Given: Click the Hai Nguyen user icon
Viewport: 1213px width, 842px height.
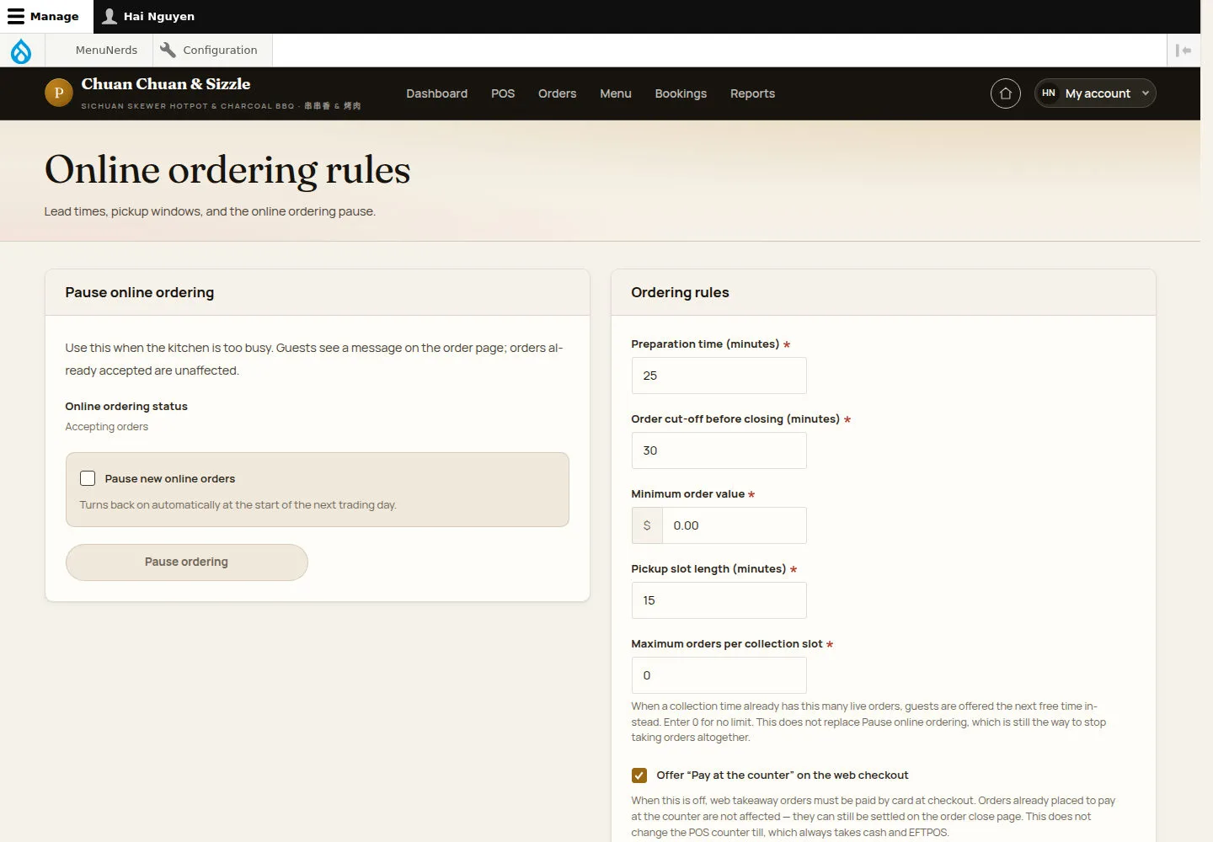Looking at the screenshot, I should (110, 16).
